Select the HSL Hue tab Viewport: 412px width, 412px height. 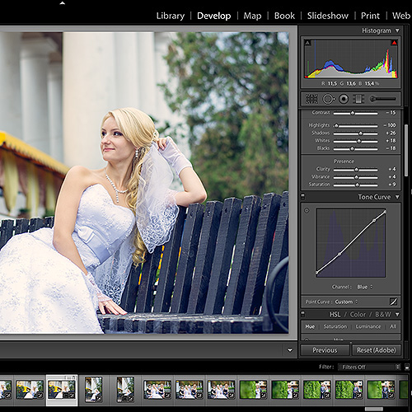[x=310, y=326]
